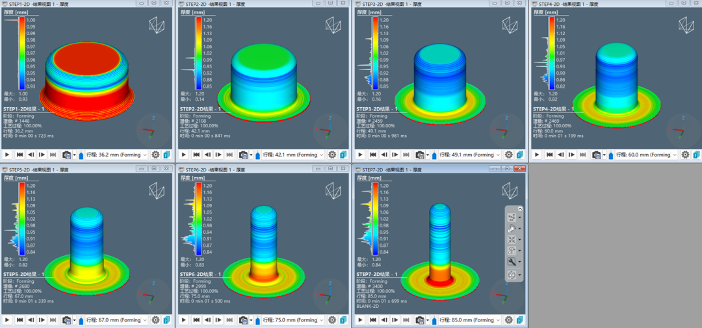Jump to first frame in STEP2-2D window
Viewport: 702px width, 328px height.
[196, 155]
